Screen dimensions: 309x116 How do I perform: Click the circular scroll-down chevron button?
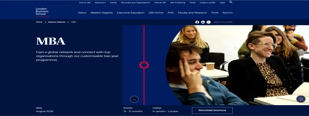pyautogui.click(x=134, y=99)
